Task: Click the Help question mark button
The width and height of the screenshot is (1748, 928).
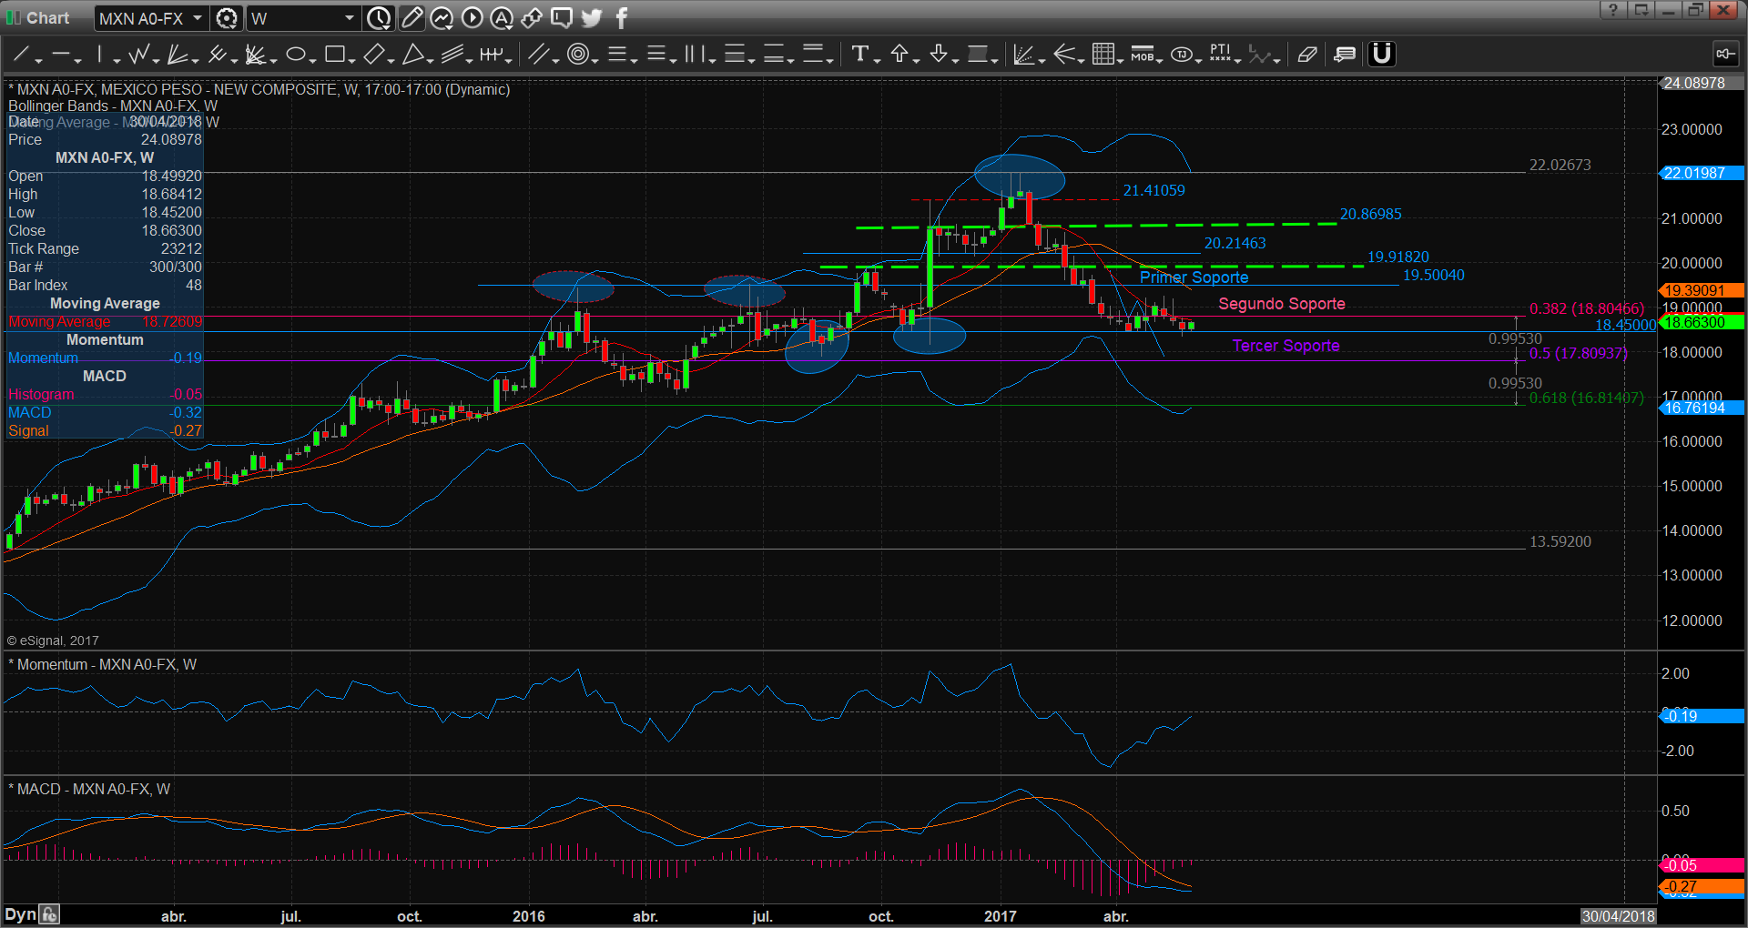Action: (1612, 10)
